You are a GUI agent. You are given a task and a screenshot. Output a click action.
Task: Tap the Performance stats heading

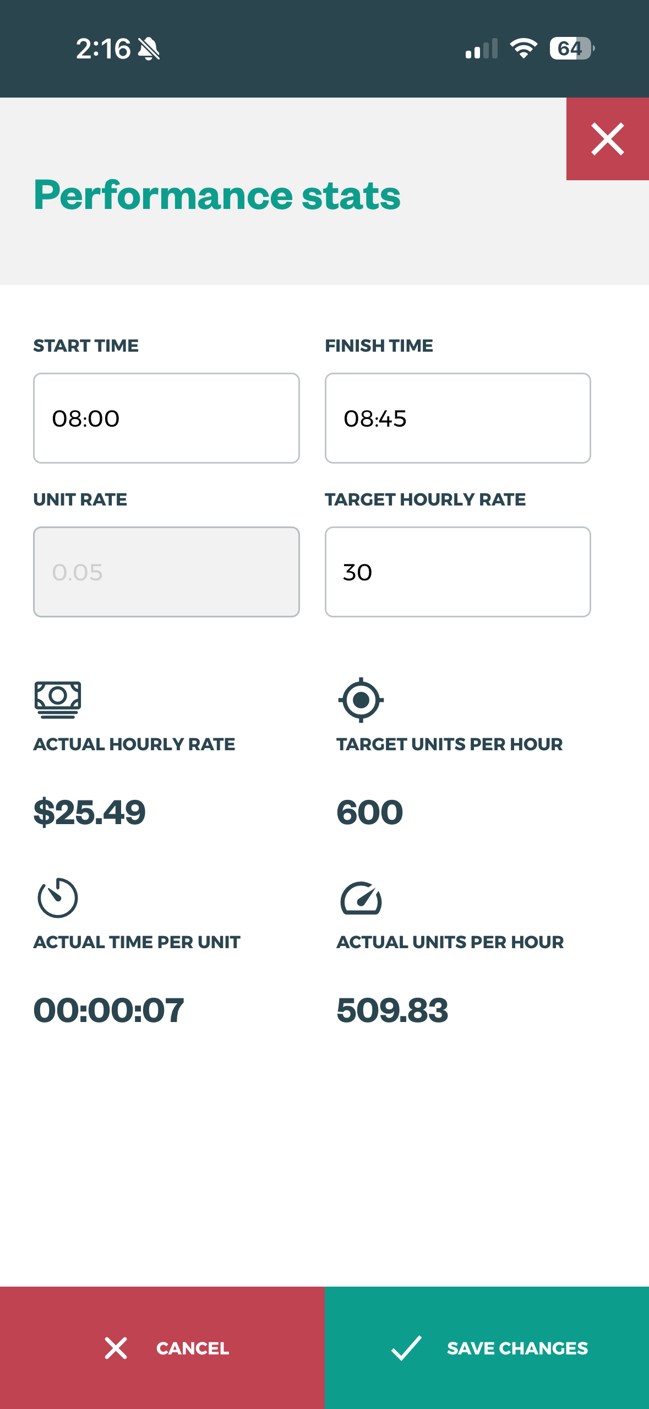tap(217, 195)
